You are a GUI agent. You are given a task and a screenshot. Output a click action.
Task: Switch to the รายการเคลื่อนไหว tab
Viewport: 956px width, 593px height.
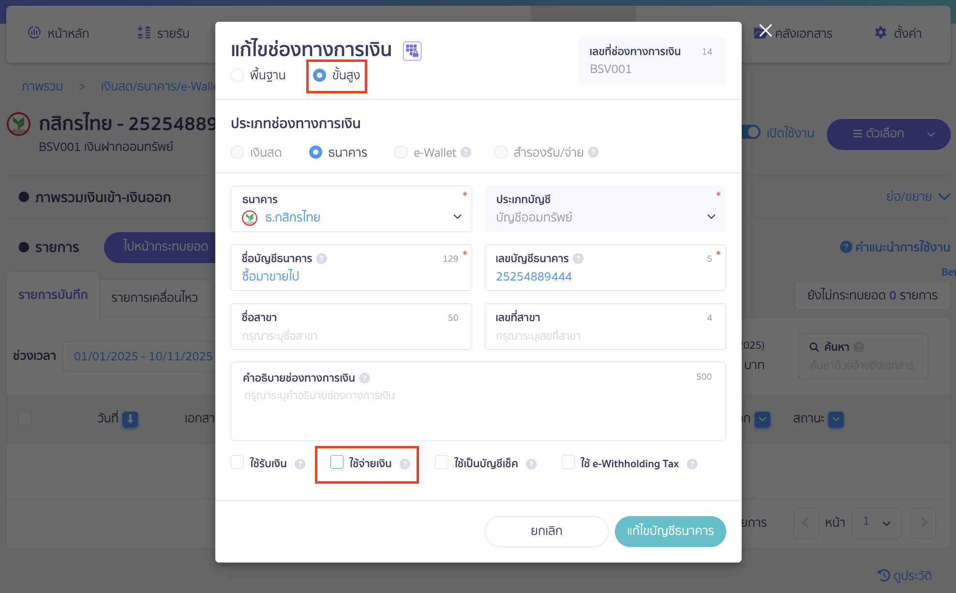(x=155, y=298)
